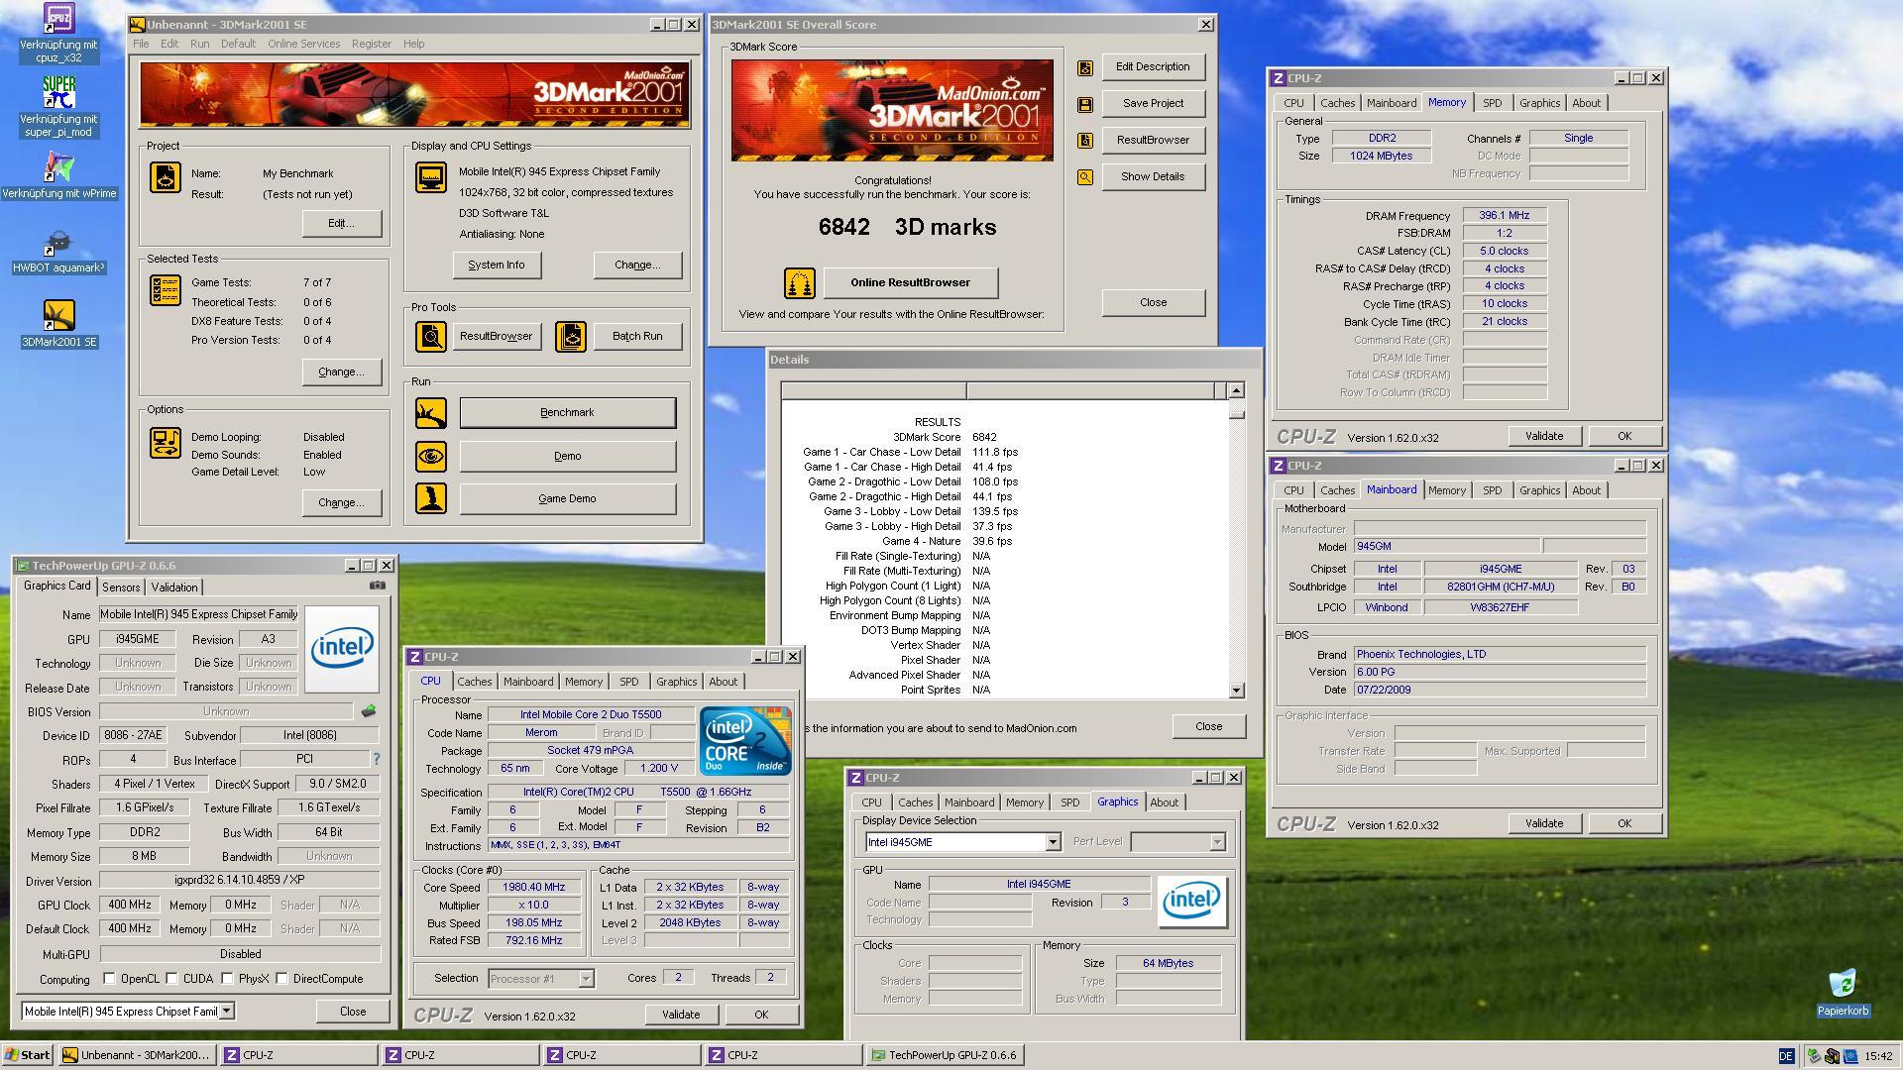Click the Online ResultBrowser button
This screenshot has height=1070, width=1903.
point(910,283)
